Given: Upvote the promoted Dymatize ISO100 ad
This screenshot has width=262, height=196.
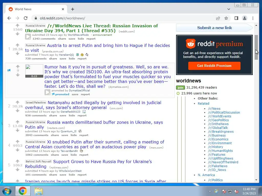Looking at the screenshot, I should [18, 67].
